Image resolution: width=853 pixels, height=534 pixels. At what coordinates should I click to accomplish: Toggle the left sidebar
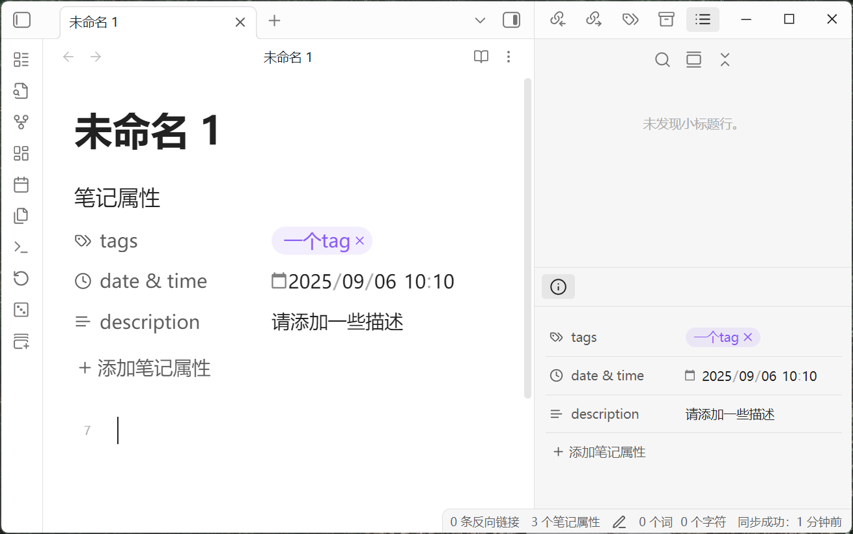pyautogui.click(x=22, y=20)
